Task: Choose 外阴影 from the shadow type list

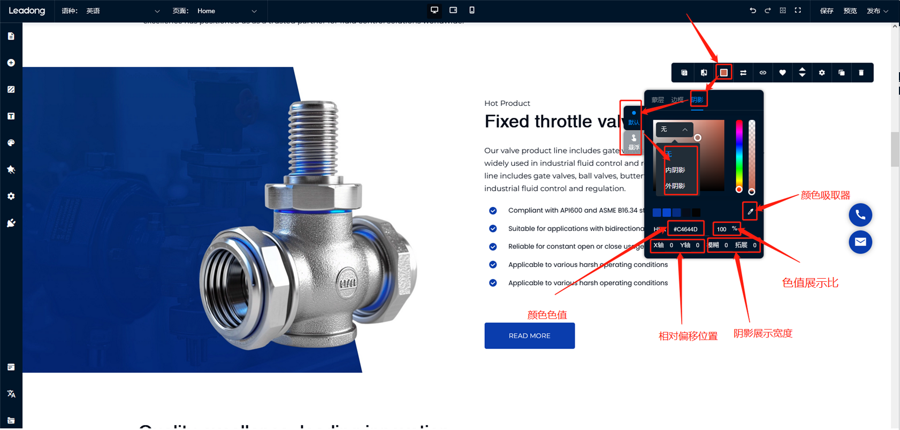Action: coord(675,186)
